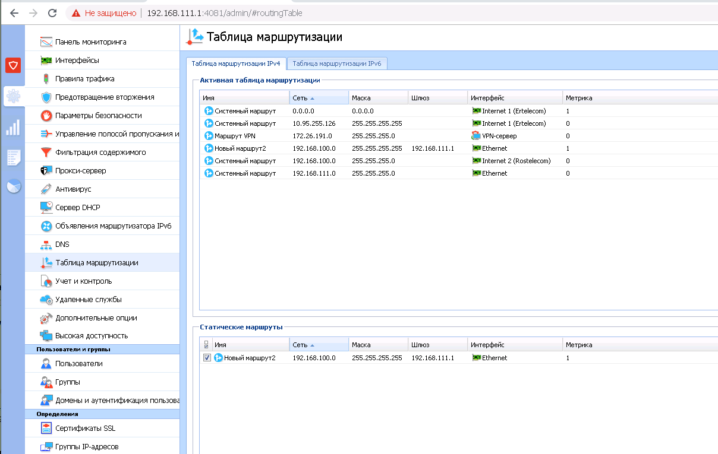
Task: Select the gear configuration icon in left rail
Action: [x=13, y=96]
